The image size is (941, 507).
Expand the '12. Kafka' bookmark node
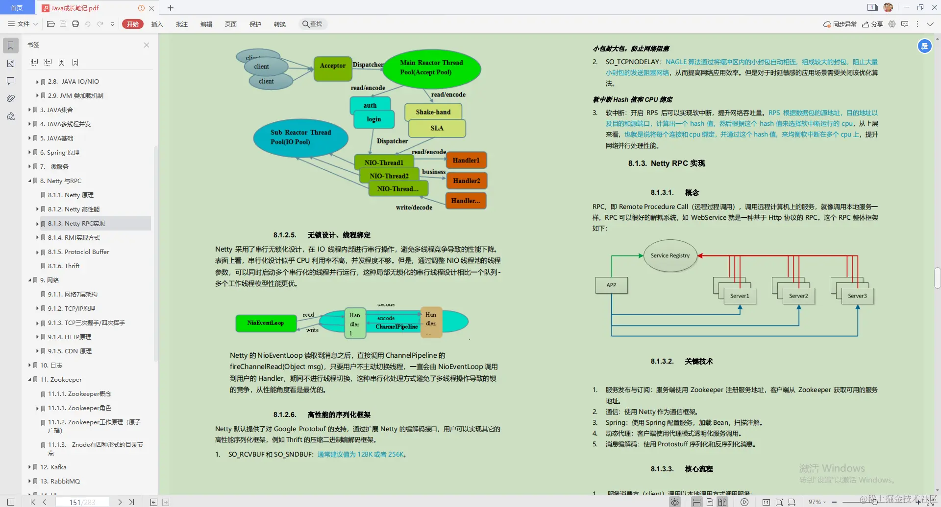(x=29, y=467)
